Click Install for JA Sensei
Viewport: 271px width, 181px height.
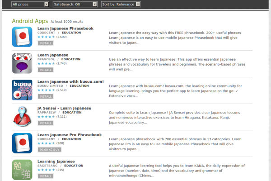click(x=46, y=123)
